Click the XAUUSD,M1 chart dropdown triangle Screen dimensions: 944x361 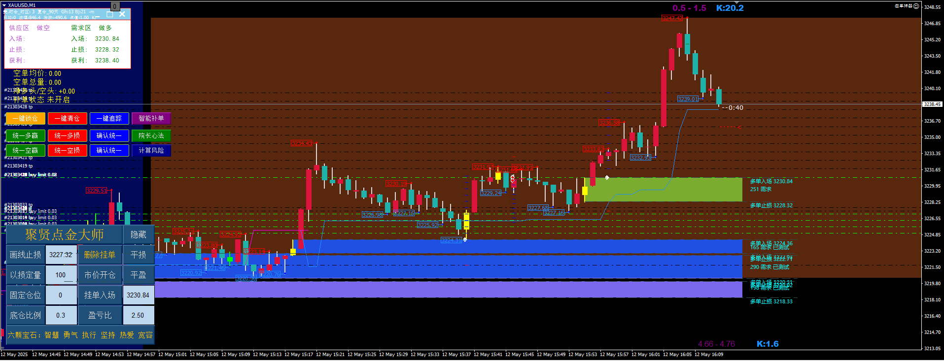[4, 5]
